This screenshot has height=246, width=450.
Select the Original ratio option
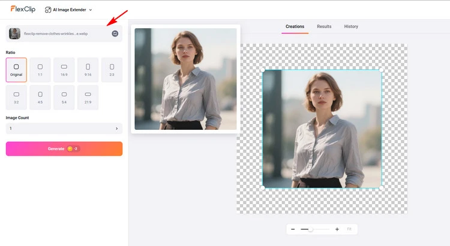click(16, 69)
